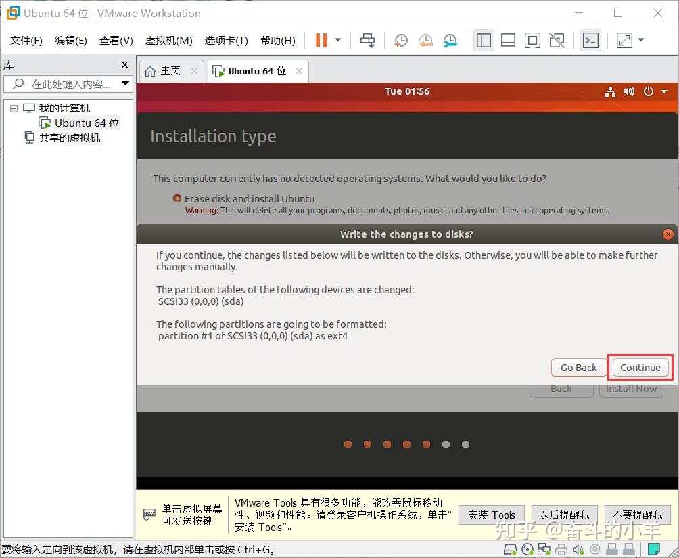The height and width of the screenshot is (558, 679).
Task: Click the network adapter status icon
Action: point(544,549)
